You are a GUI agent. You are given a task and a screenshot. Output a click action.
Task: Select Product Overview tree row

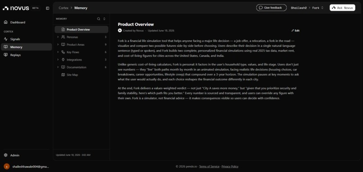pyautogui.click(x=82, y=30)
